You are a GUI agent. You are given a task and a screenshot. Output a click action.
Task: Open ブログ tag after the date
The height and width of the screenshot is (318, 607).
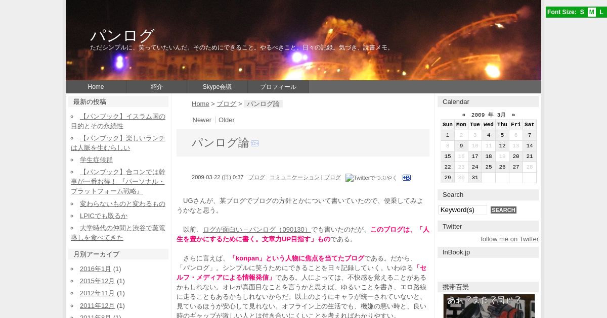[332, 177]
